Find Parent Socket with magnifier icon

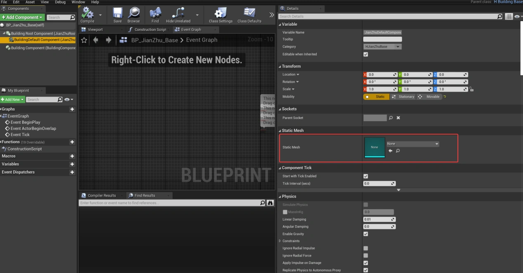[391, 118]
